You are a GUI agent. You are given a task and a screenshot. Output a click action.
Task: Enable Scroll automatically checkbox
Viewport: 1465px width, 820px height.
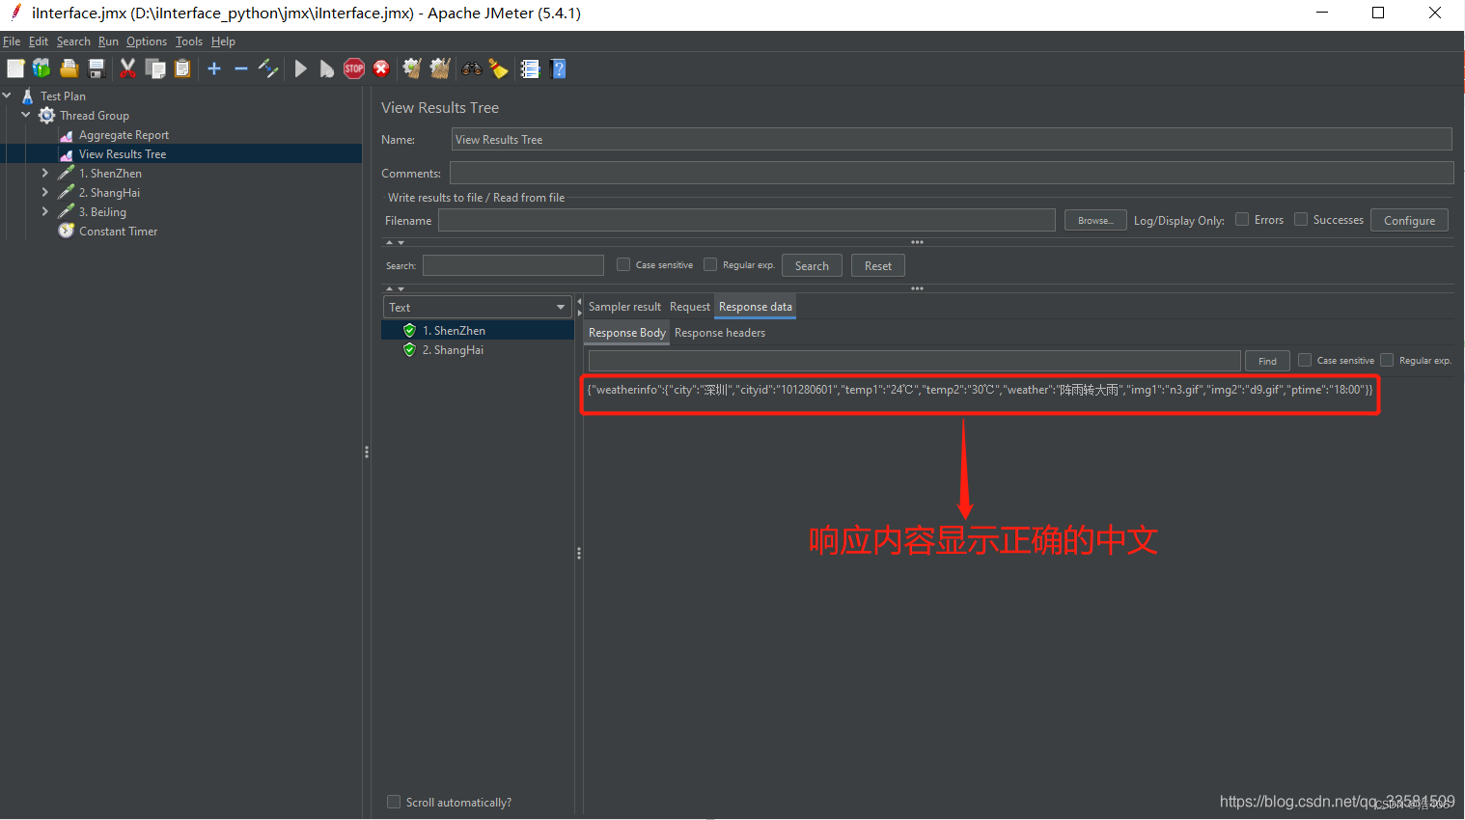pyautogui.click(x=394, y=802)
